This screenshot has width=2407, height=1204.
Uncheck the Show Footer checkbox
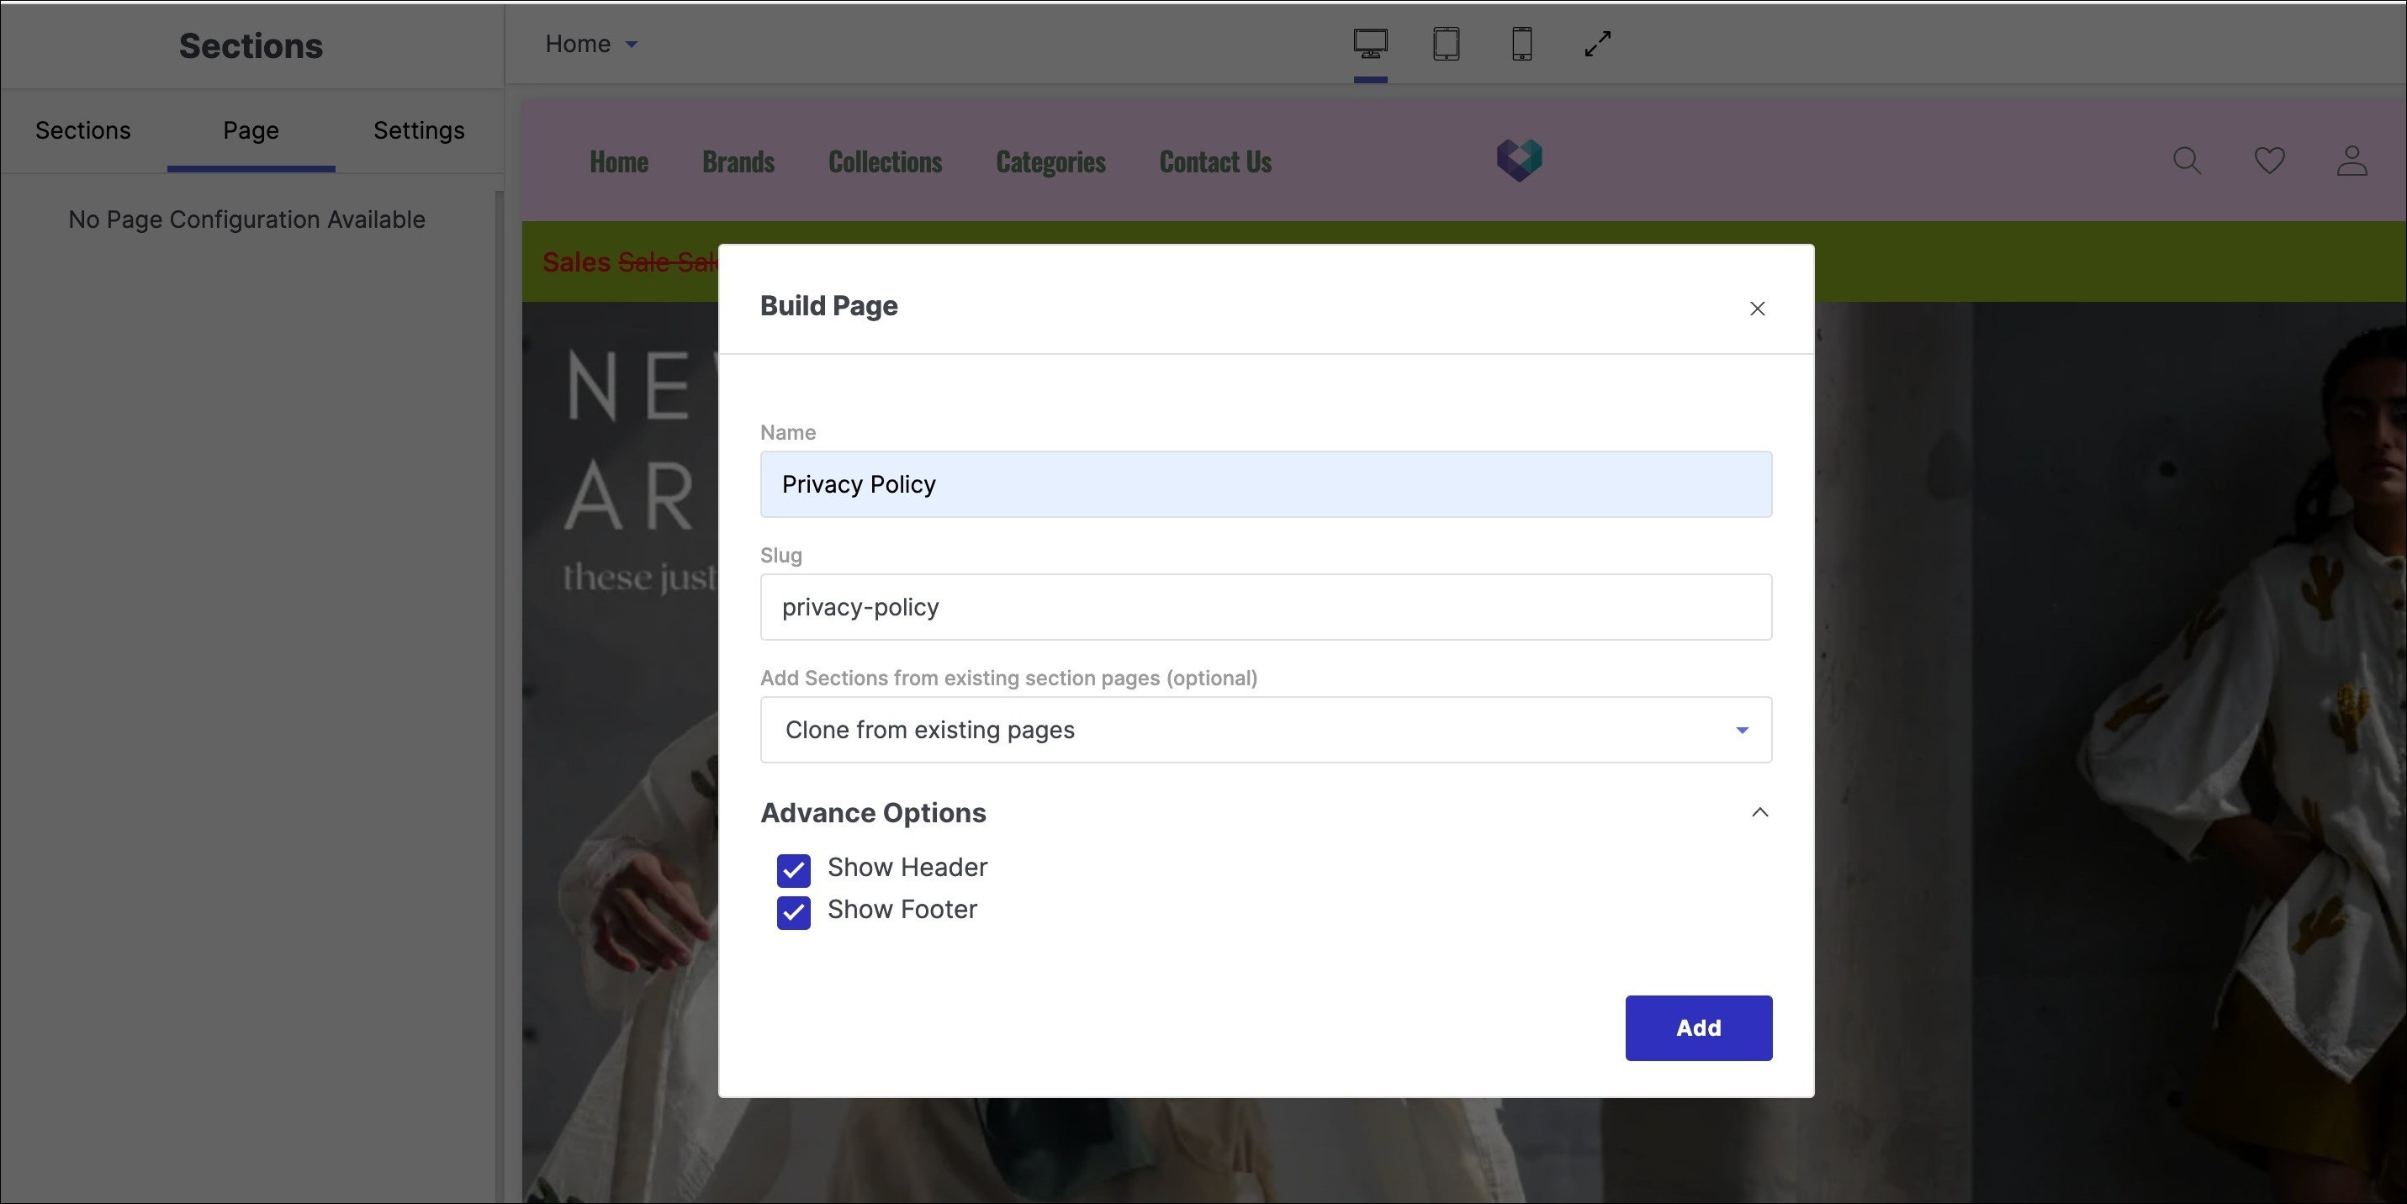793,911
